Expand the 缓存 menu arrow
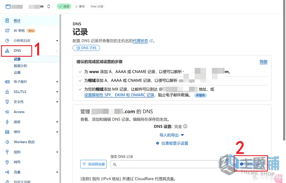 [x=57, y=132]
